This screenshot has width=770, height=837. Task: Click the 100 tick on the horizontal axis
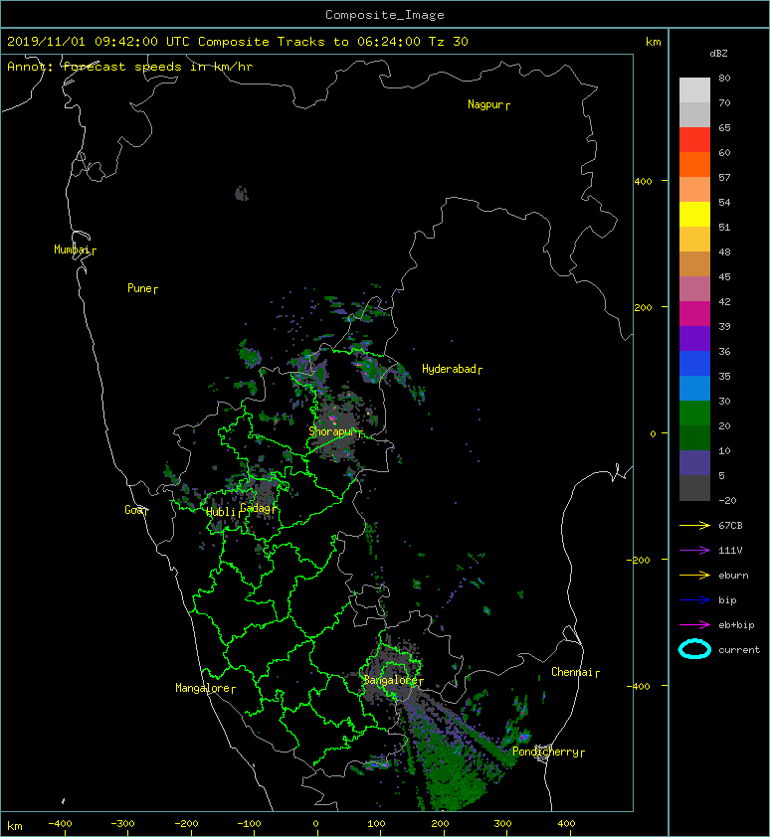(376, 824)
